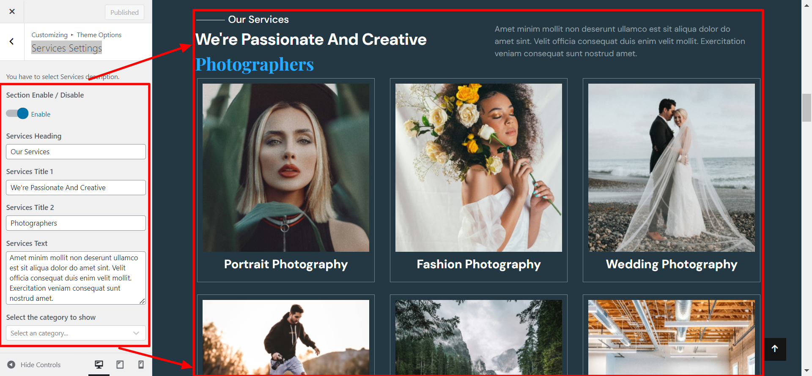Open the Select a category dropdown
Screen dimensions: 812x376
pyautogui.click(x=76, y=333)
